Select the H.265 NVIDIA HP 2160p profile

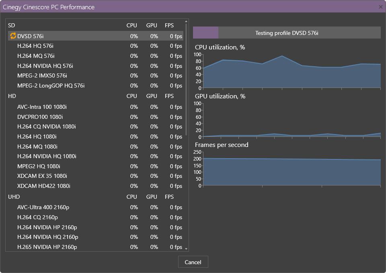point(47,247)
